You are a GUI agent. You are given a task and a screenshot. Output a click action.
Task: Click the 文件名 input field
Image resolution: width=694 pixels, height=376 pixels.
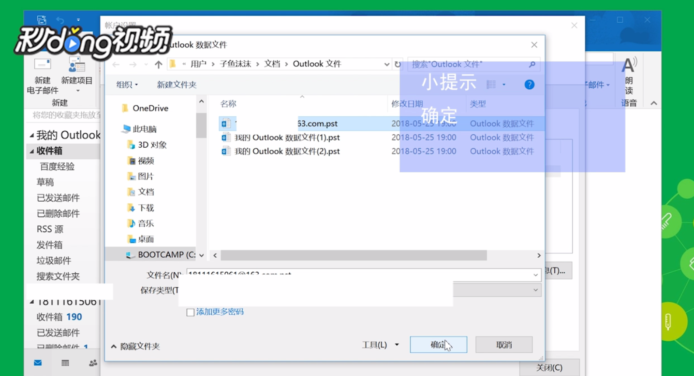coord(358,275)
